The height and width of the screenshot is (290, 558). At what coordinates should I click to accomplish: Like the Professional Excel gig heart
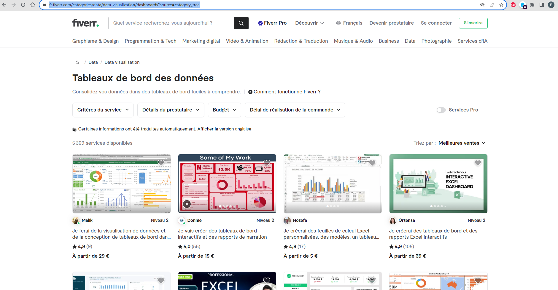(x=267, y=280)
